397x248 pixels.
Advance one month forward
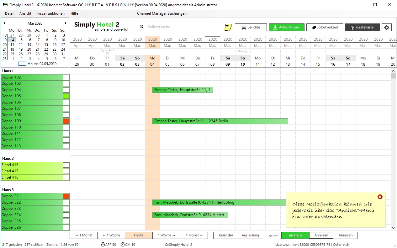(x=194, y=235)
